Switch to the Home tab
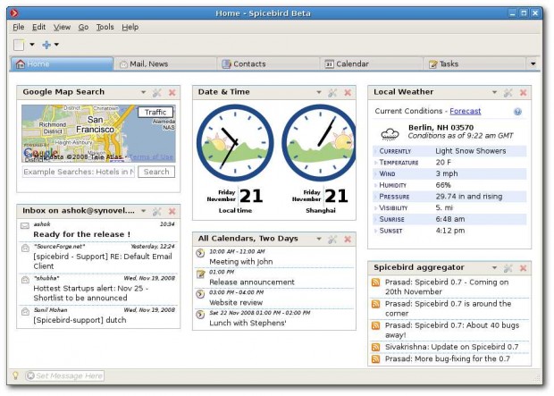The height and width of the screenshot is (396, 554). click(x=63, y=64)
